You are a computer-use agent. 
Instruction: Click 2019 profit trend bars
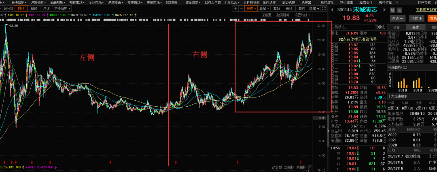418,83
